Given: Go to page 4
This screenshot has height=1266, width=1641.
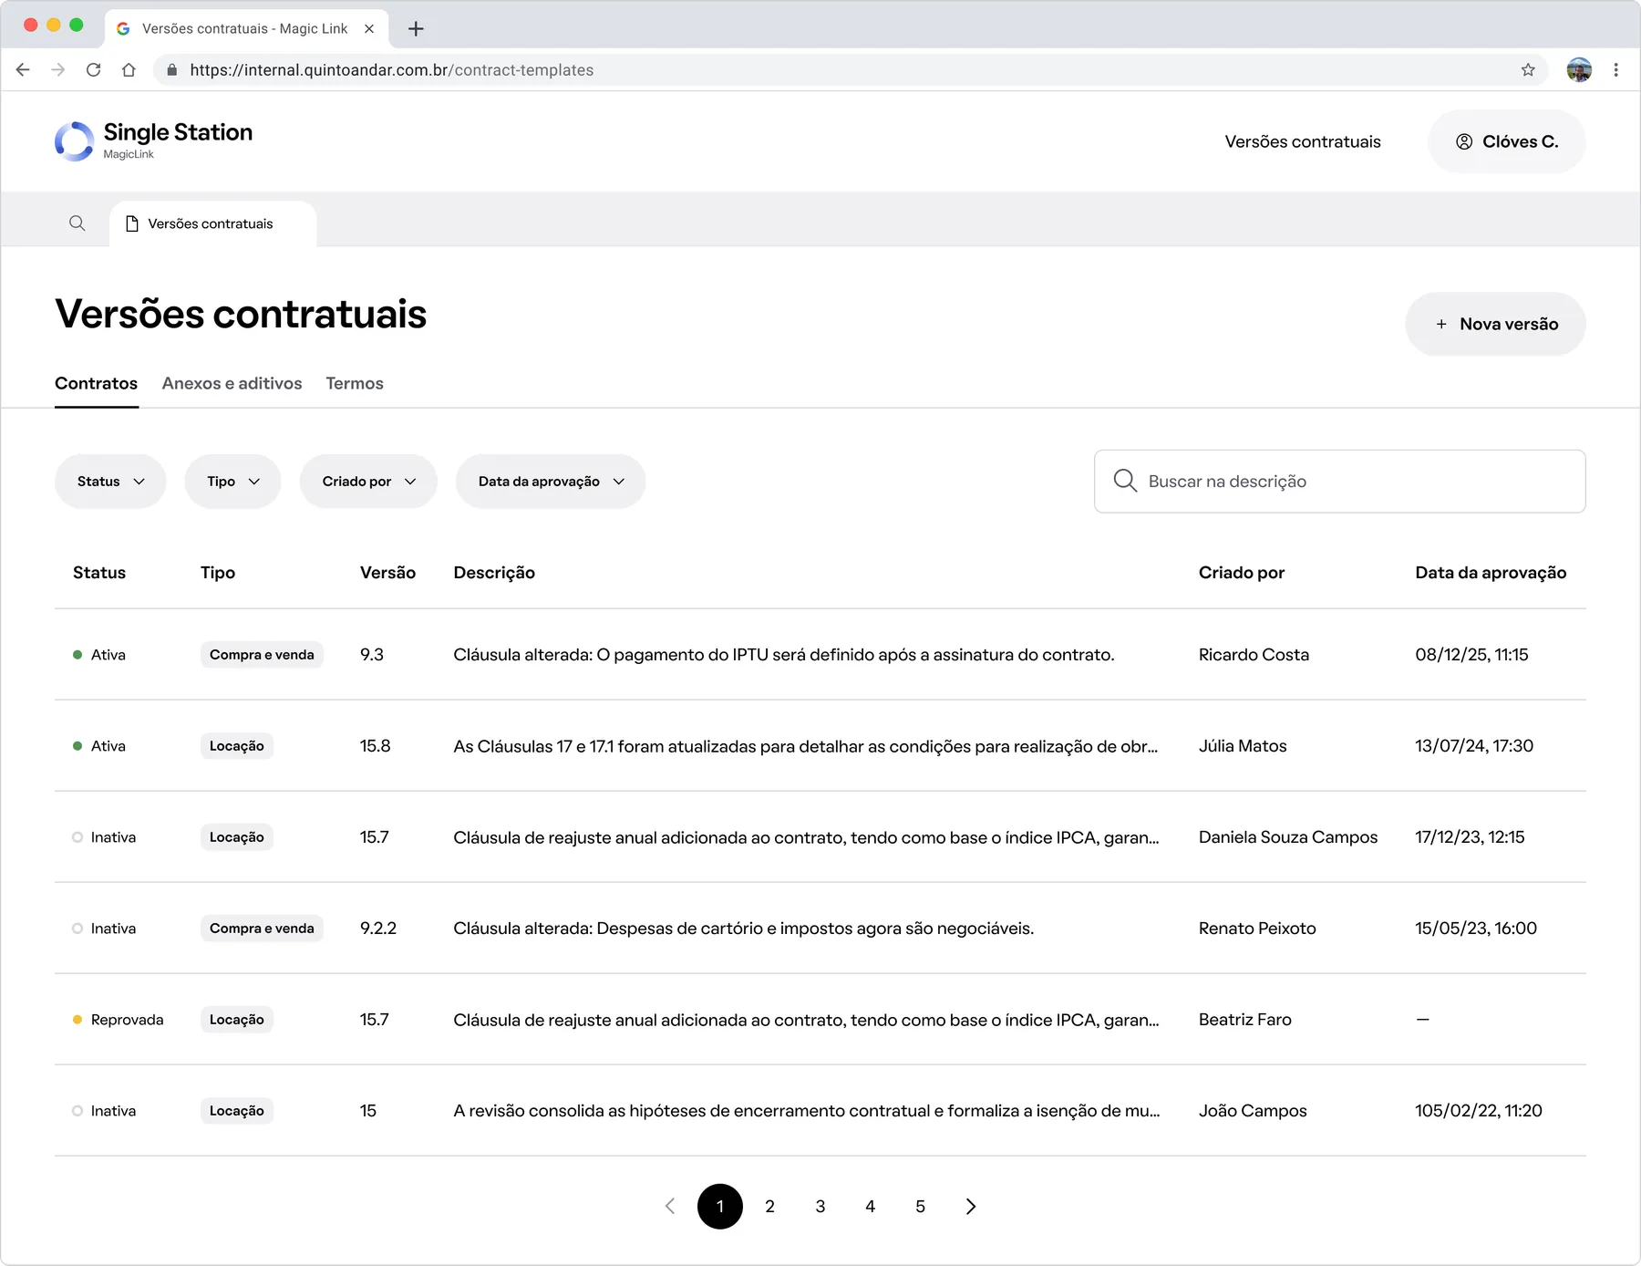Looking at the screenshot, I should 871,1207.
